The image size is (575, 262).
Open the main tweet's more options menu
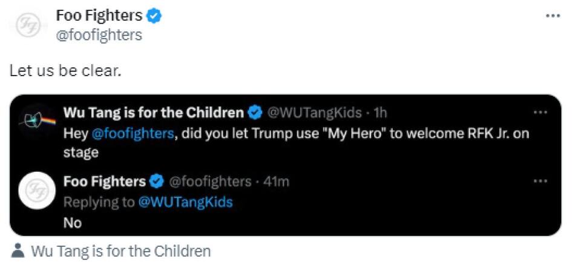click(553, 16)
